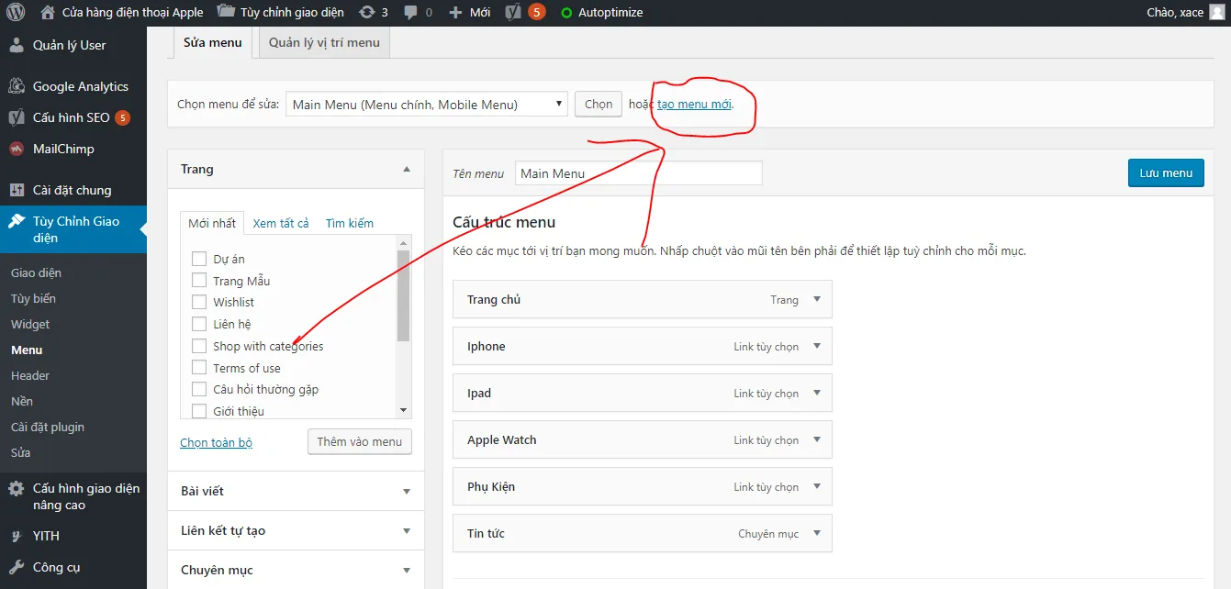Open Header in the sidebar submenu
This screenshot has width=1231, height=589.
(x=30, y=375)
